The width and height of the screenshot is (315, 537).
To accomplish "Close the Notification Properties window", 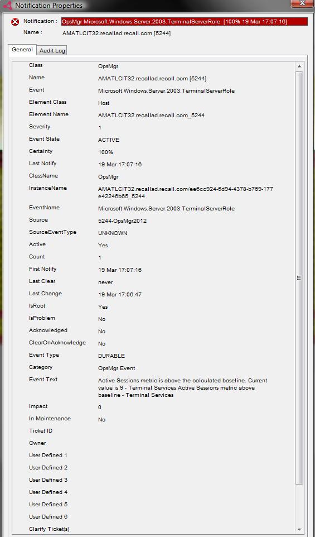I will pyautogui.click(x=302, y=3).
